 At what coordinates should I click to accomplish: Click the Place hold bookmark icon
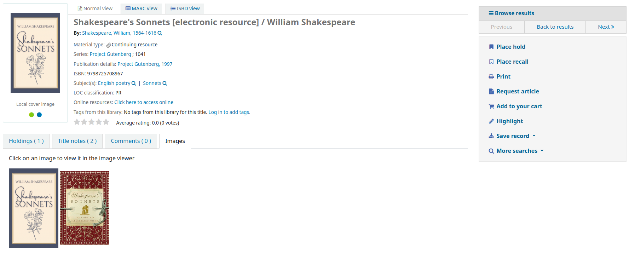point(491,47)
